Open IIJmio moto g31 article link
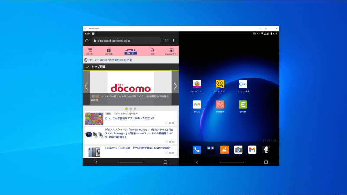Screen dimensions: 347x195 (x=137, y=148)
